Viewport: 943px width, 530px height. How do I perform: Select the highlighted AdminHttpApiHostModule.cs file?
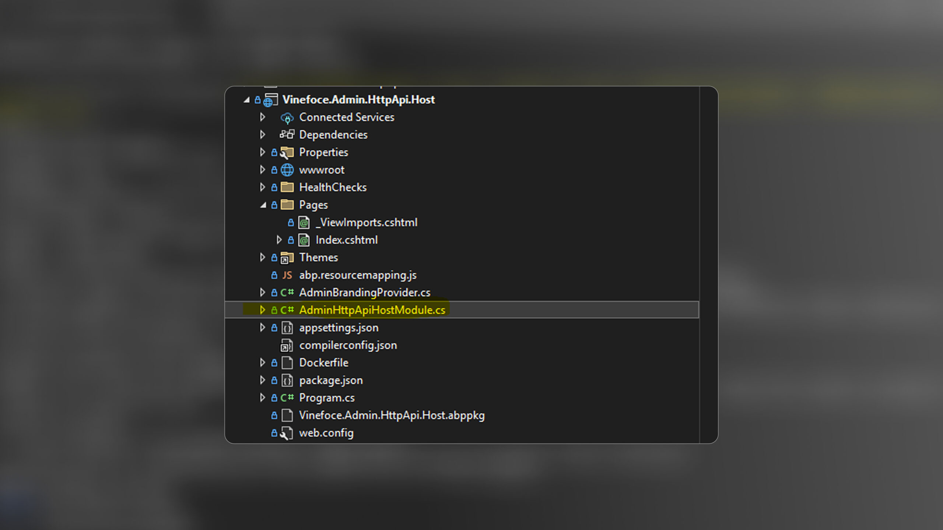pos(372,310)
